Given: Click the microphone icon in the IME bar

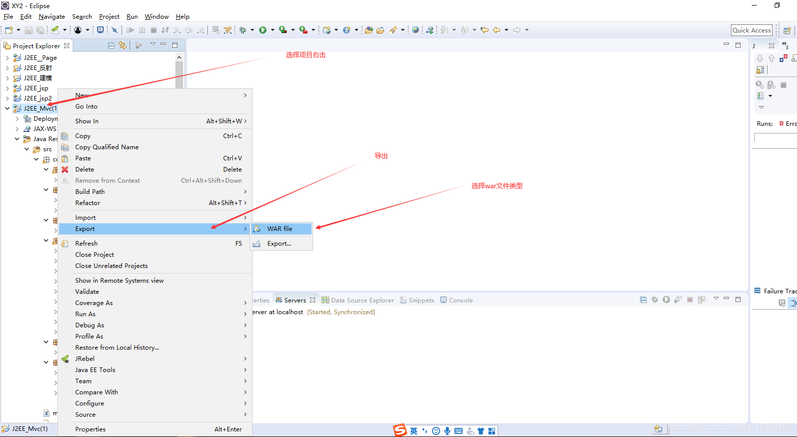Looking at the screenshot, I should coord(447,431).
